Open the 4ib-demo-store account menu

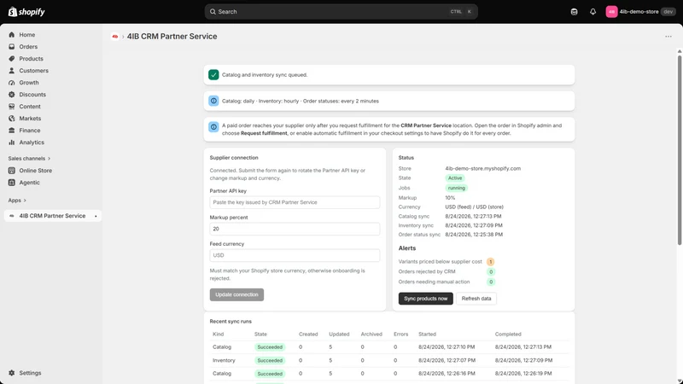(639, 12)
